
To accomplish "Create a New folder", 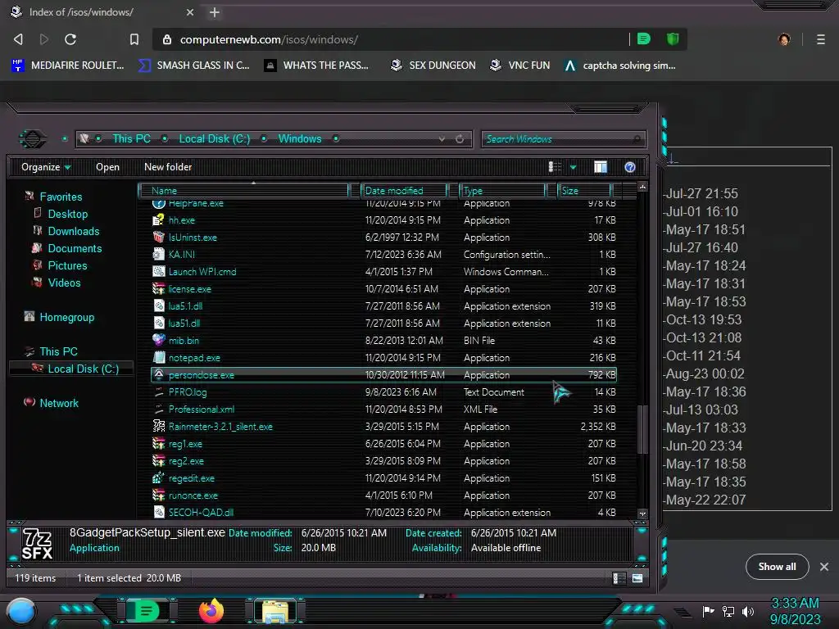I will 168,167.
